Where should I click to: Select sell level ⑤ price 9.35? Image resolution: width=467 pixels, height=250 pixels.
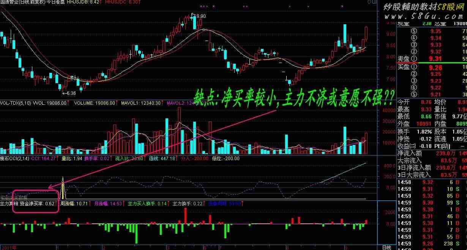pyautogui.click(x=435, y=31)
